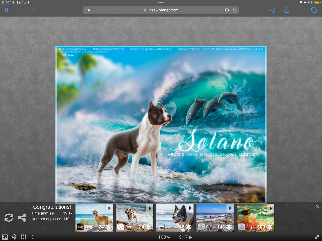Open the Bea... 24-piece beach dog puzzle
This screenshot has width=322, height=241.
click(135, 217)
